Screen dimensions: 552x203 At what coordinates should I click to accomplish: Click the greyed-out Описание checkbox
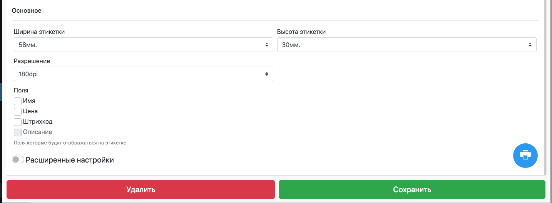tap(18, 133)
